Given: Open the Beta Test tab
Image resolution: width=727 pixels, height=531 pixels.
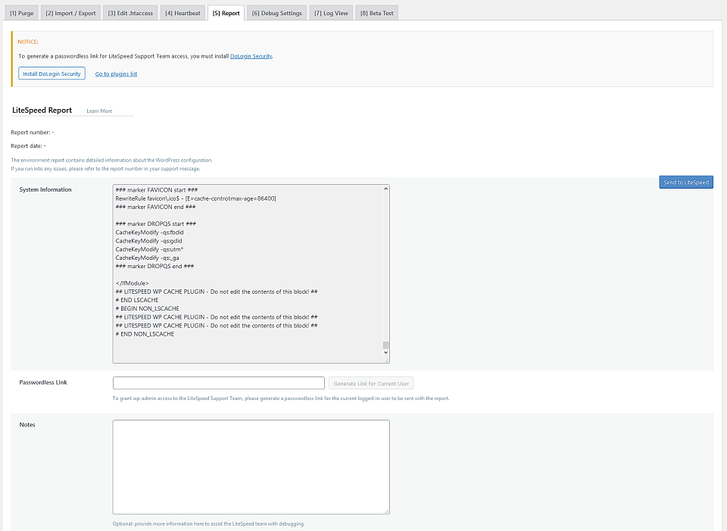Looking at the screenshot, I should coord(377,13).
